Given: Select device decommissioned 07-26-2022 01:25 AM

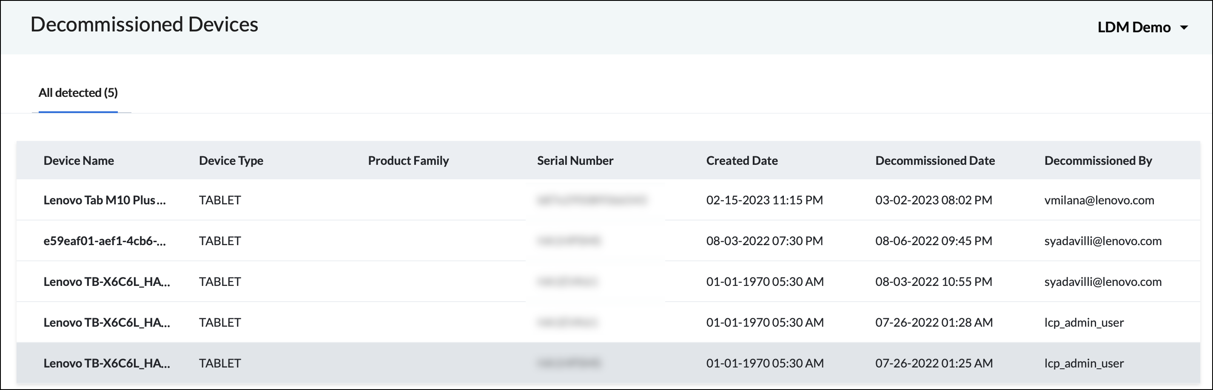Looking at the screenshot, I should pyautogui.click(x=934, y=363).
